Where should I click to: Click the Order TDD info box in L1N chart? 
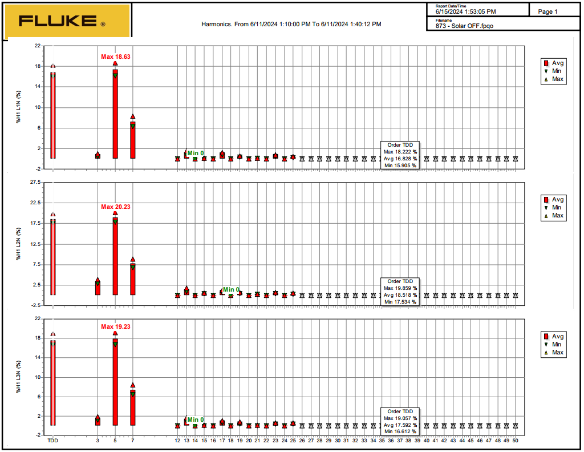pyautogui.click(x=400, y=155)
